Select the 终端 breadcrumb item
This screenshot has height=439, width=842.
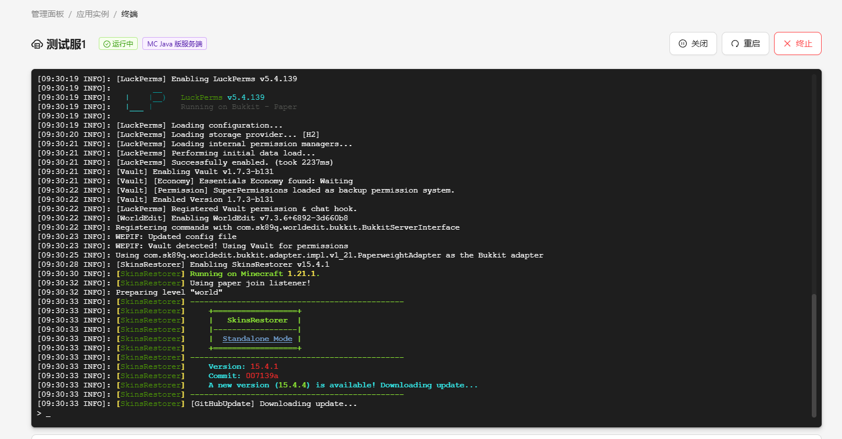click(x=130, y=14)
